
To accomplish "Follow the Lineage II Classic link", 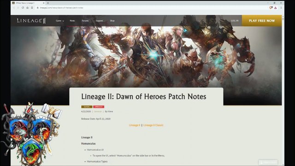I will coord(153,125).
